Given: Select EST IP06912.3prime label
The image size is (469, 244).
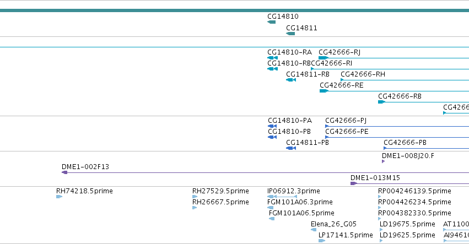Looking at the screenshot, I should click(293, 191).
